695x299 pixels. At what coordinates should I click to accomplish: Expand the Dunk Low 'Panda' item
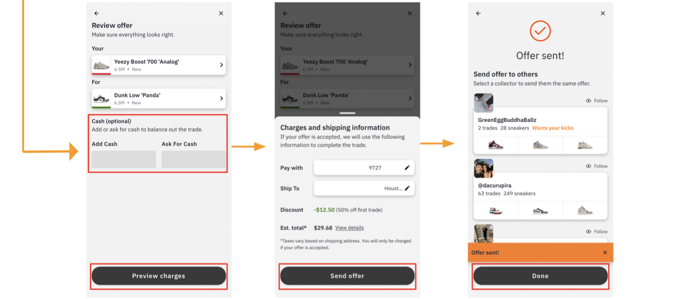(x=221, y=99)
